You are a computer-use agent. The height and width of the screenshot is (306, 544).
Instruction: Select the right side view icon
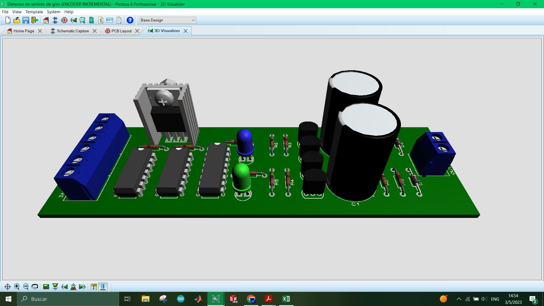[x=82, y=287]
